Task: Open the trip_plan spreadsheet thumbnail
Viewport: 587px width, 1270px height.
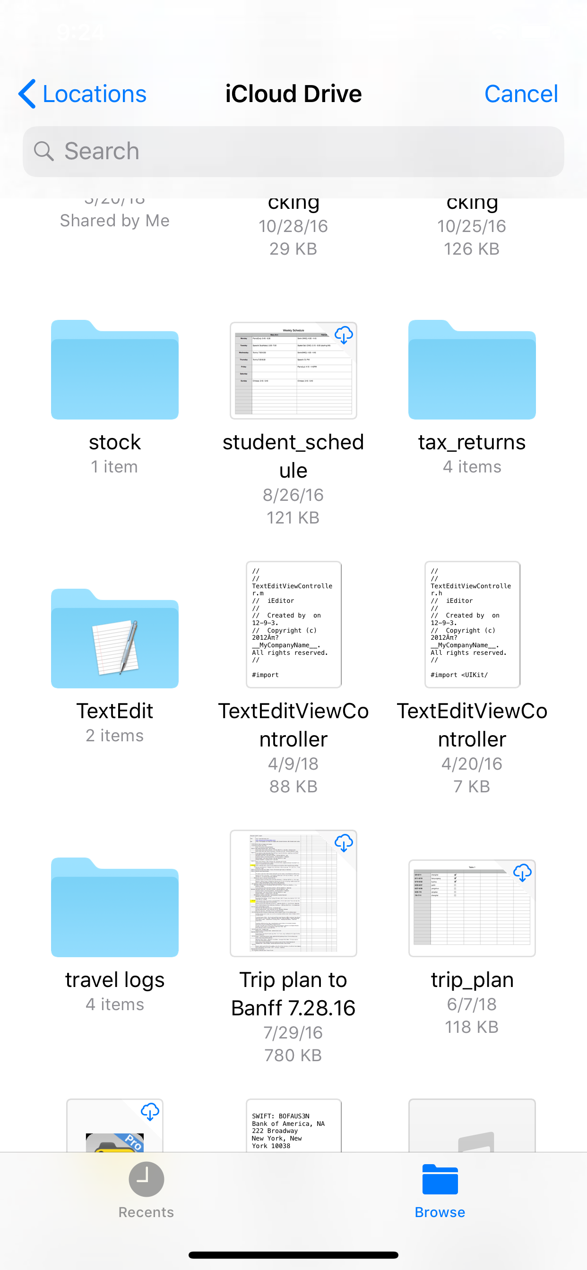Action: coord(472,908)
